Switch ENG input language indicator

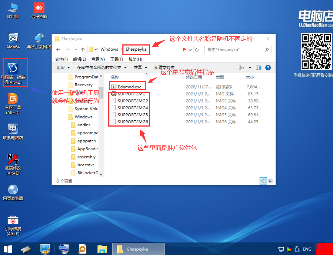[x=307, y=249]
